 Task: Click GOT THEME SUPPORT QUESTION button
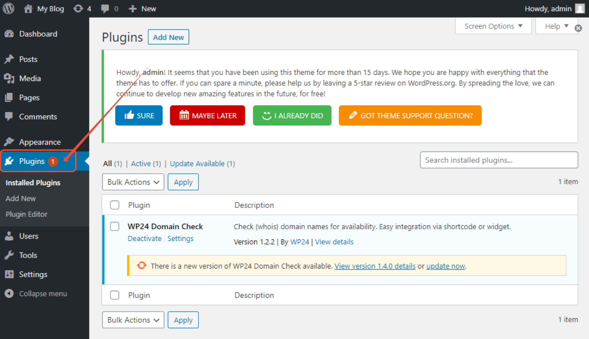click(x=410, y=116)
